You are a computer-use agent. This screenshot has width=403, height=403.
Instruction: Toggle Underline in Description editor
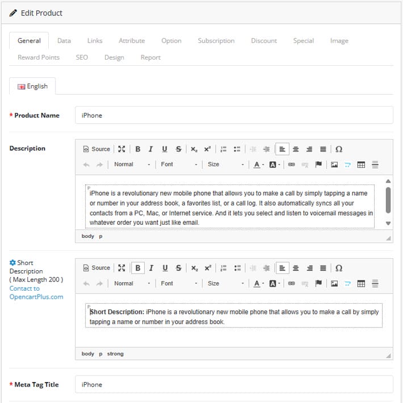click(x=165, y=149)
